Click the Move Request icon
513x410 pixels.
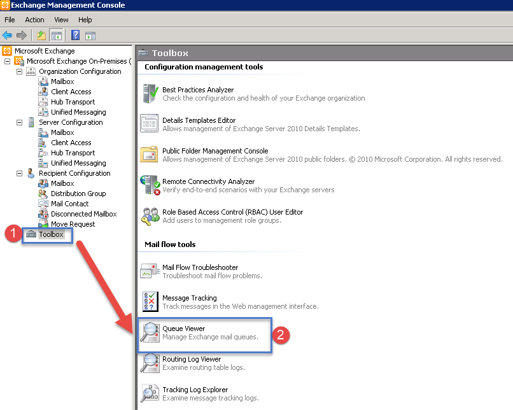(43, 224)
